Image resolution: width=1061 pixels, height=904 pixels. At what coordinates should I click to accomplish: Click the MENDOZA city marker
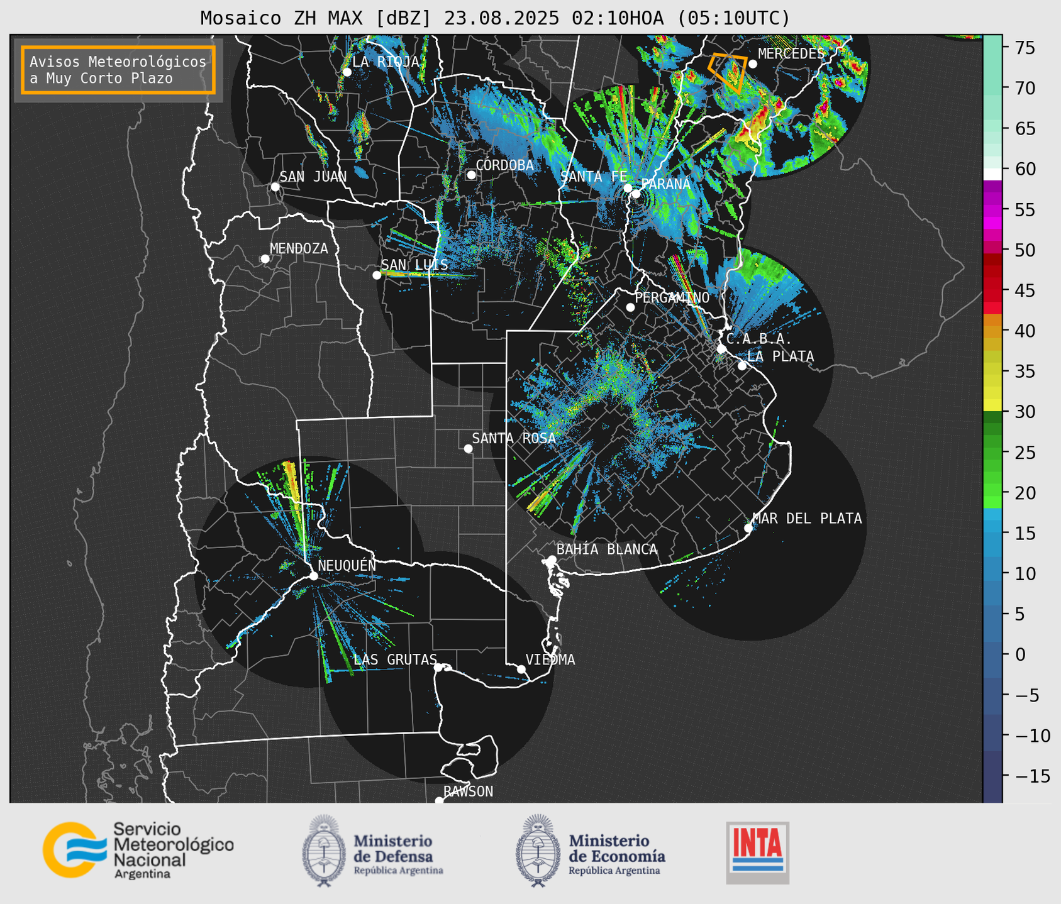pyautogui.click(x=265, y=258)
